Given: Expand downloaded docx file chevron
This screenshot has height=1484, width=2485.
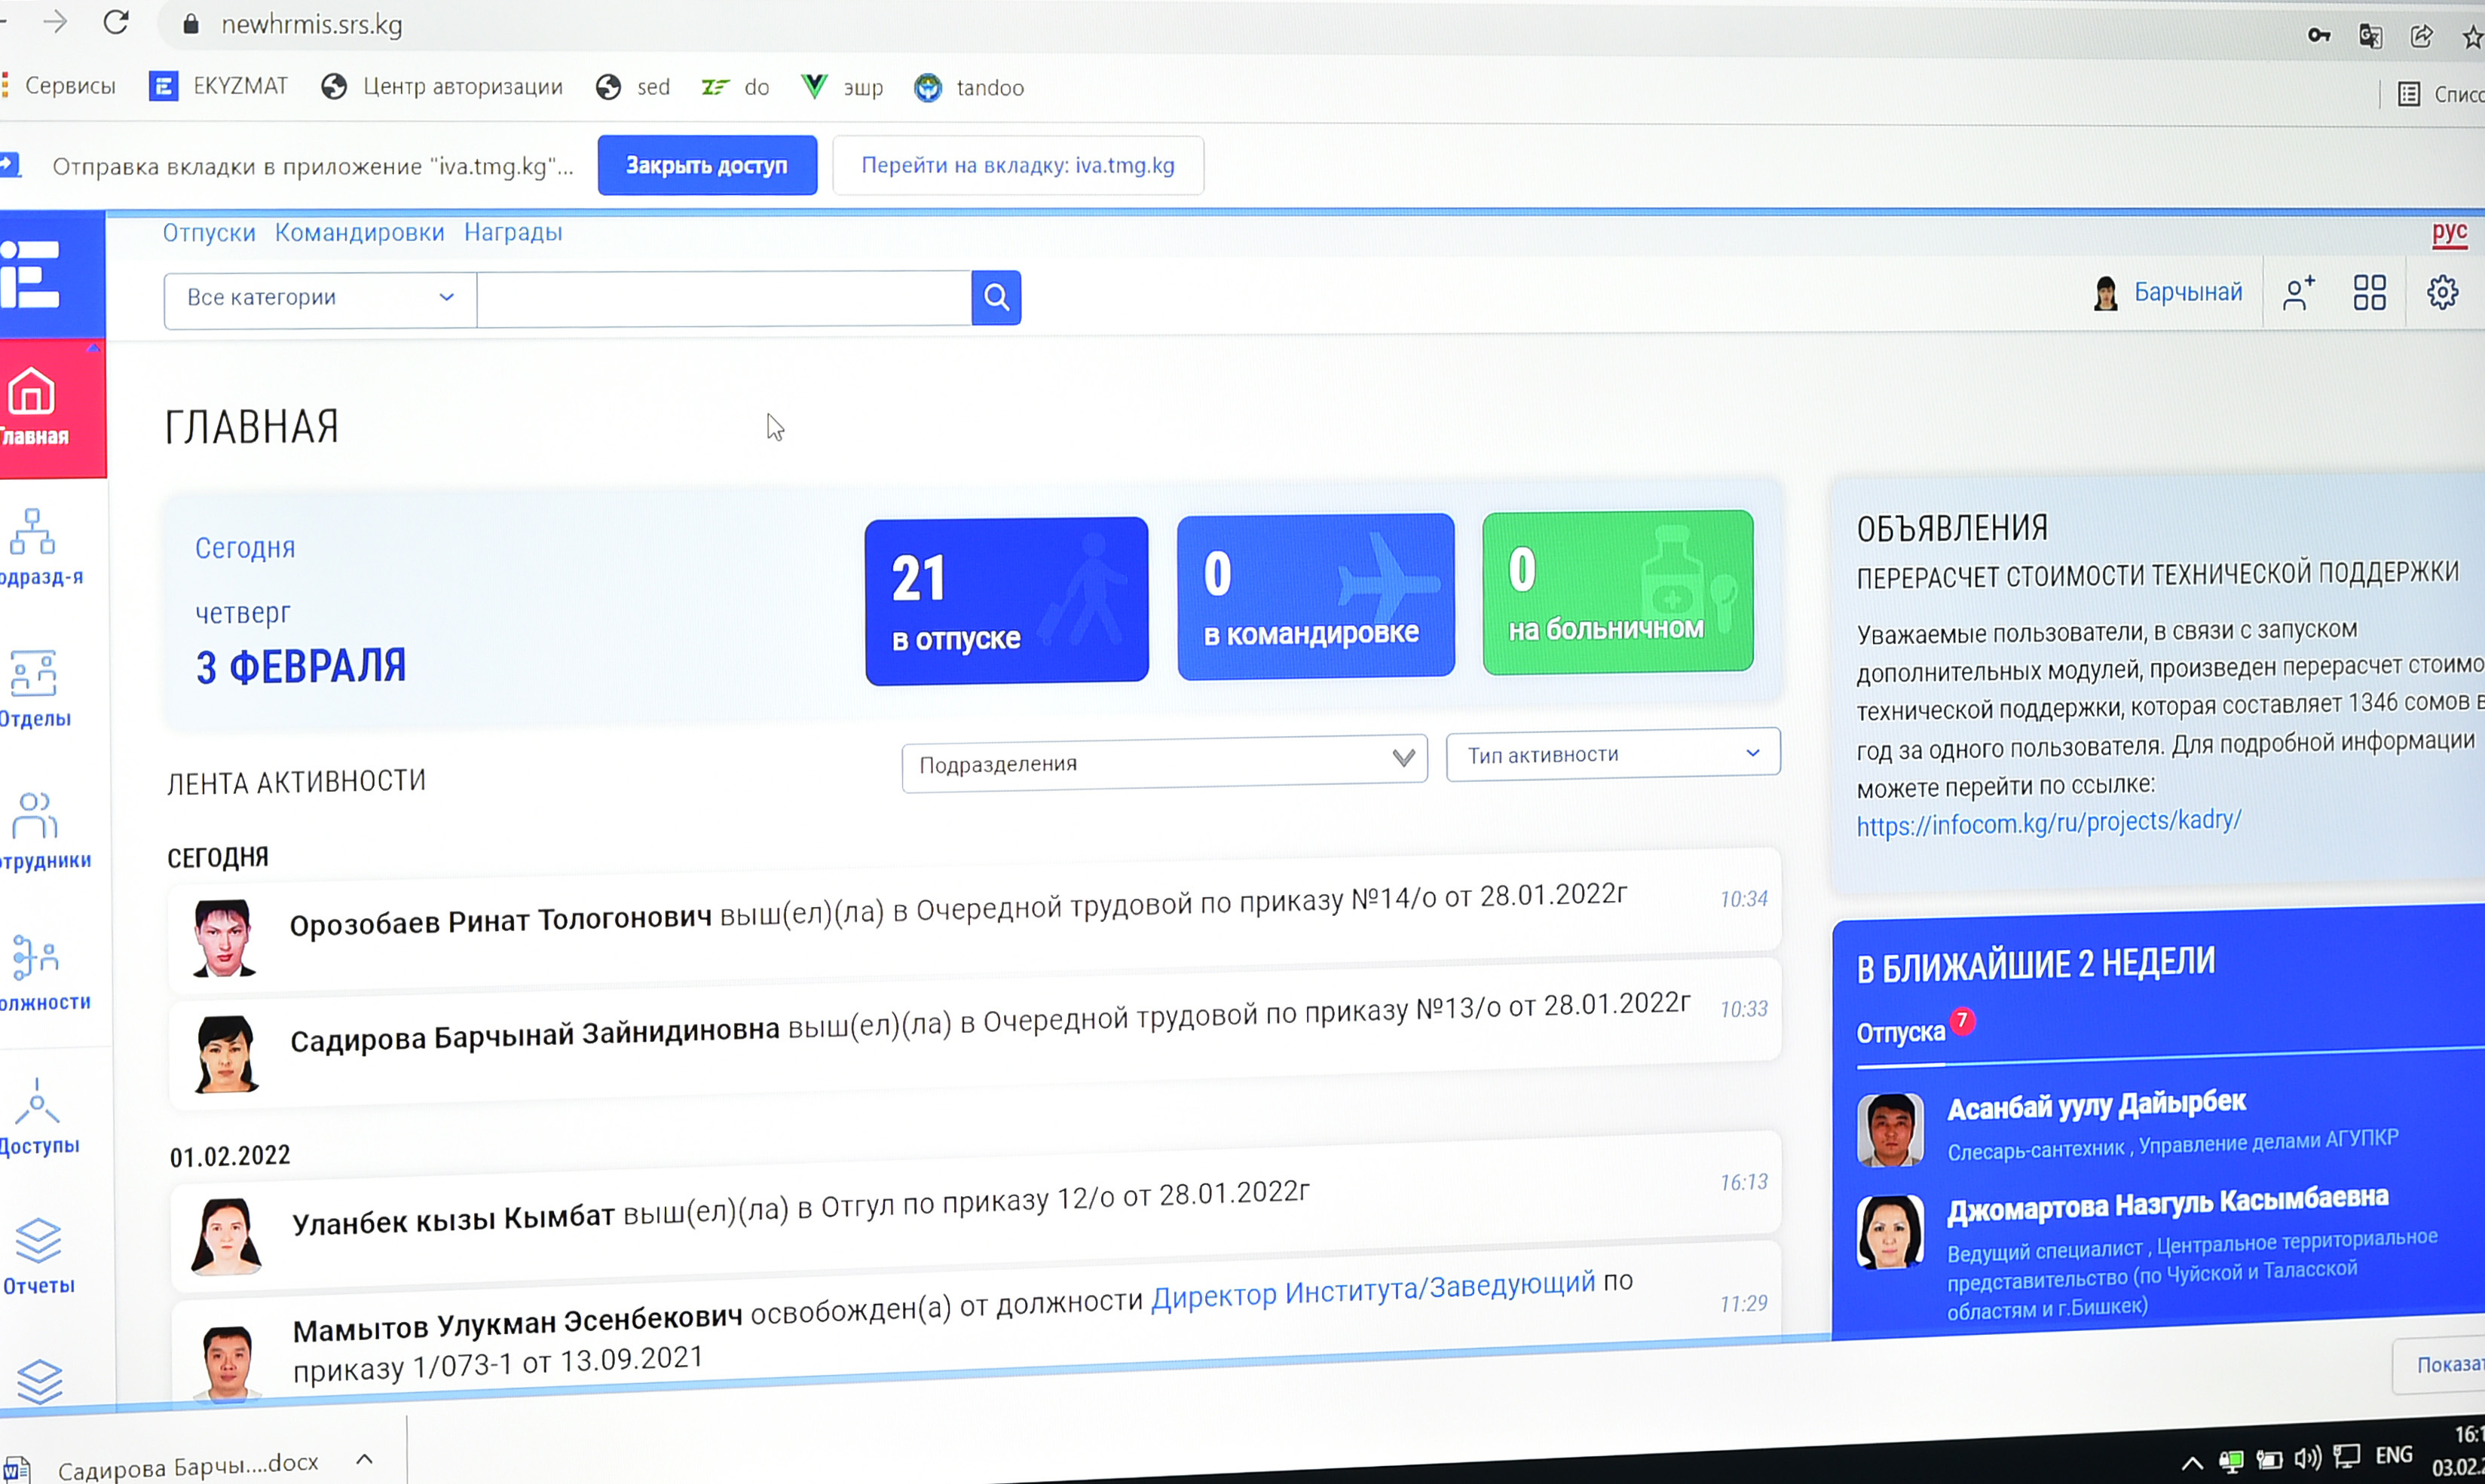Looking at the screenshot, I should pyautogui.click(x=364, y=1460).
